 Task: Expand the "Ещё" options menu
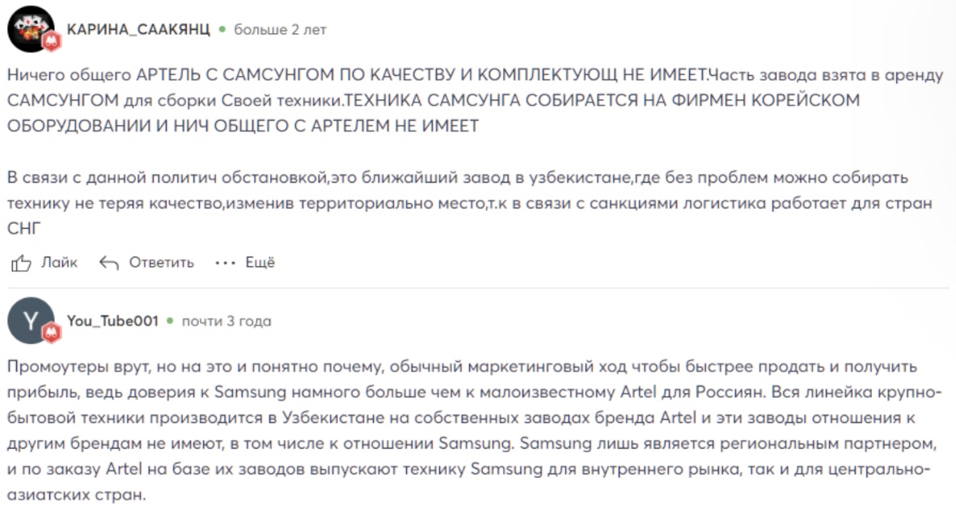(x=260, y=263)
